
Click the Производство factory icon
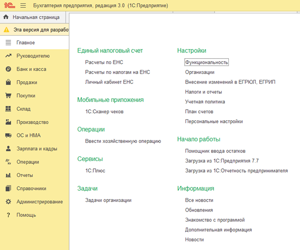[8, 122]
